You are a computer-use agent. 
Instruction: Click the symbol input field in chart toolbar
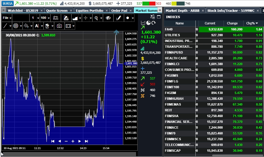point(21,18)
